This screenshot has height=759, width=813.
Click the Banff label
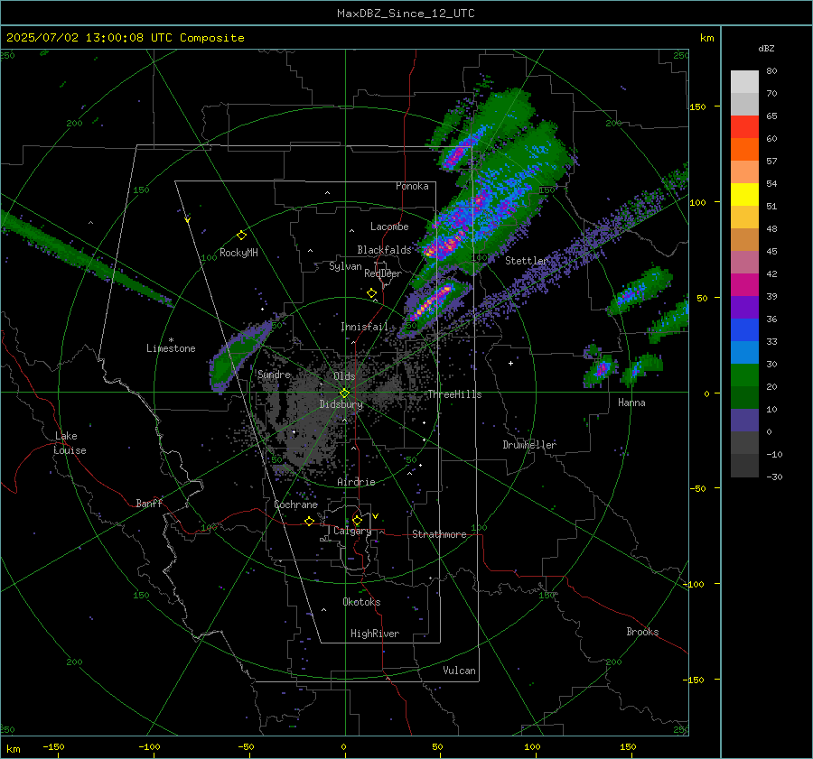point(149,503)
